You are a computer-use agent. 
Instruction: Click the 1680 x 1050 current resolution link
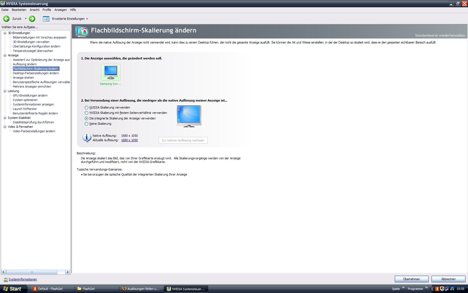tap(130, 140)
